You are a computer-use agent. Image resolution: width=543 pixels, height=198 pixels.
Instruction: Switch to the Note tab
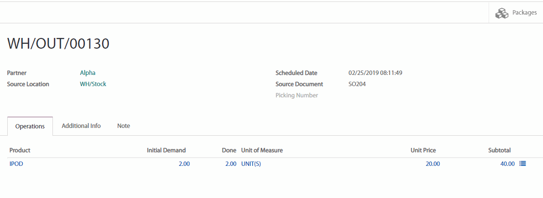[123, 126]
